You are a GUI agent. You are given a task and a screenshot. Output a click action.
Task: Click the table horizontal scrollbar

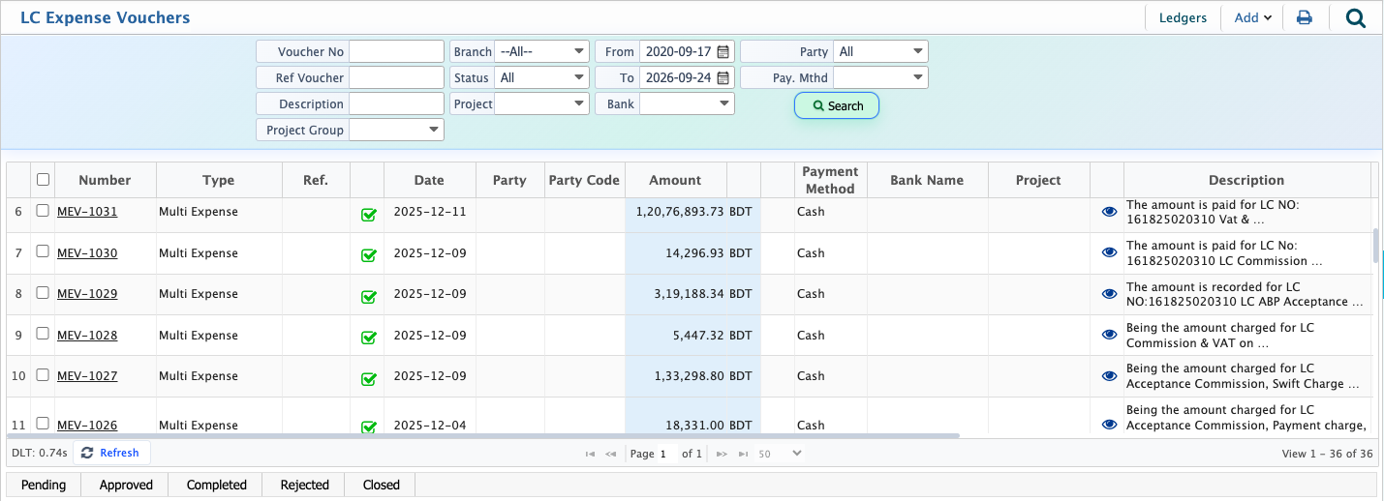[x=484, y=435]
